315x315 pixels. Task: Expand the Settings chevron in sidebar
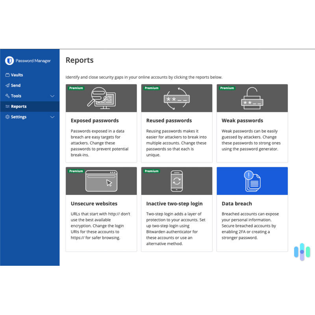pyautogui.click(x=52, y=117)
